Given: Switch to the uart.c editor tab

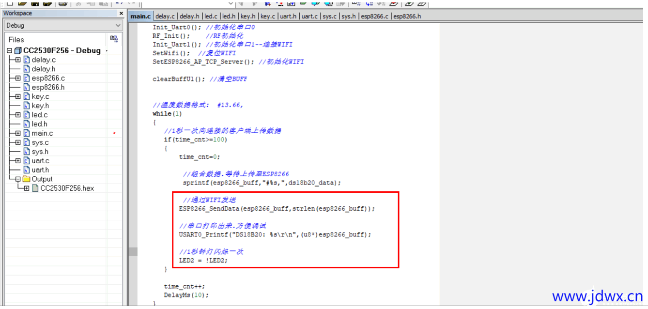Looking at the screenshot, I should coord(310,16).
